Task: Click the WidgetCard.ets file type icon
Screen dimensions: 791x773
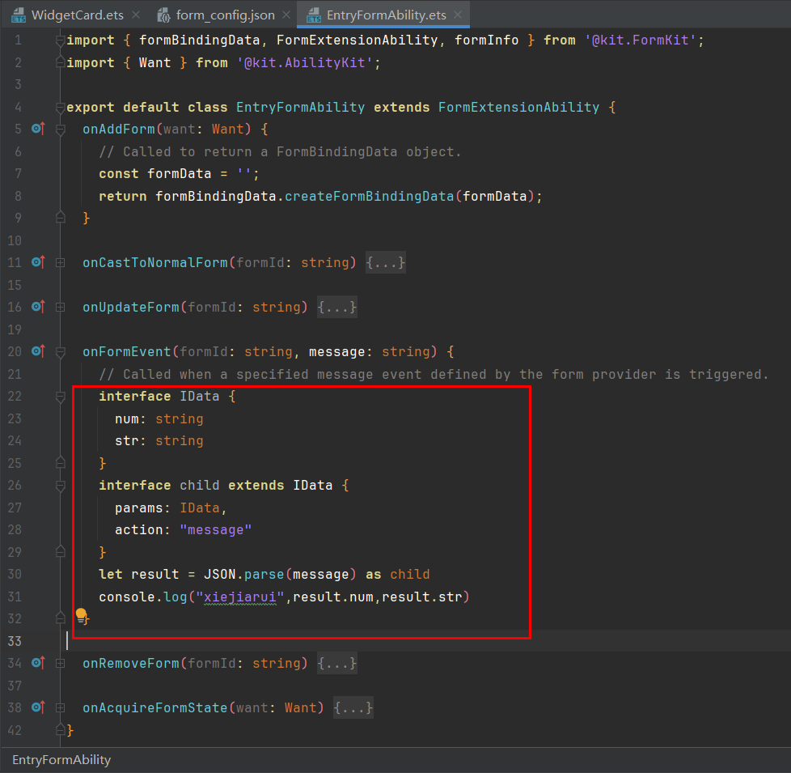Action: click(19, 15)
